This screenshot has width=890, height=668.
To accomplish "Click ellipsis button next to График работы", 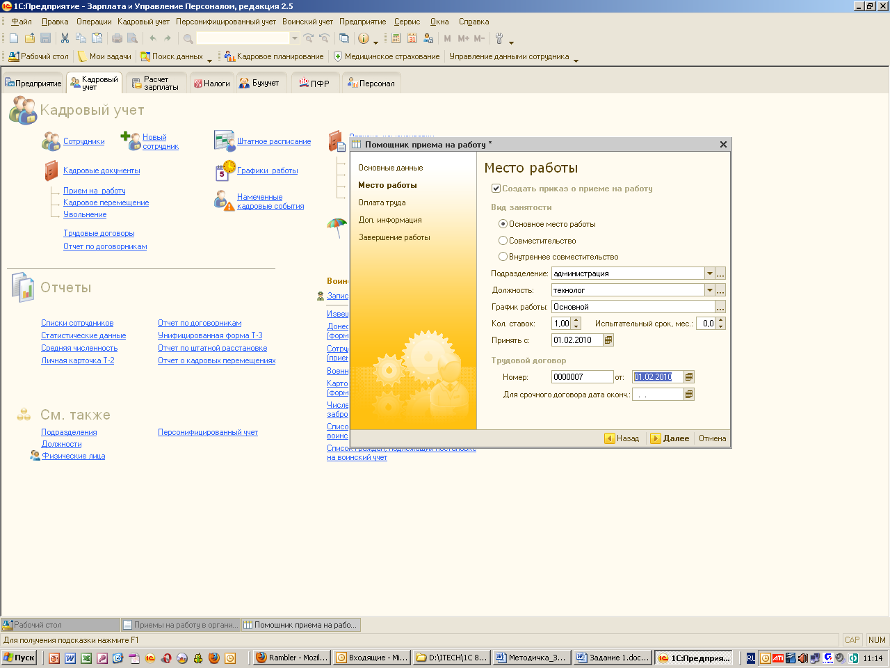I will 720,307.
